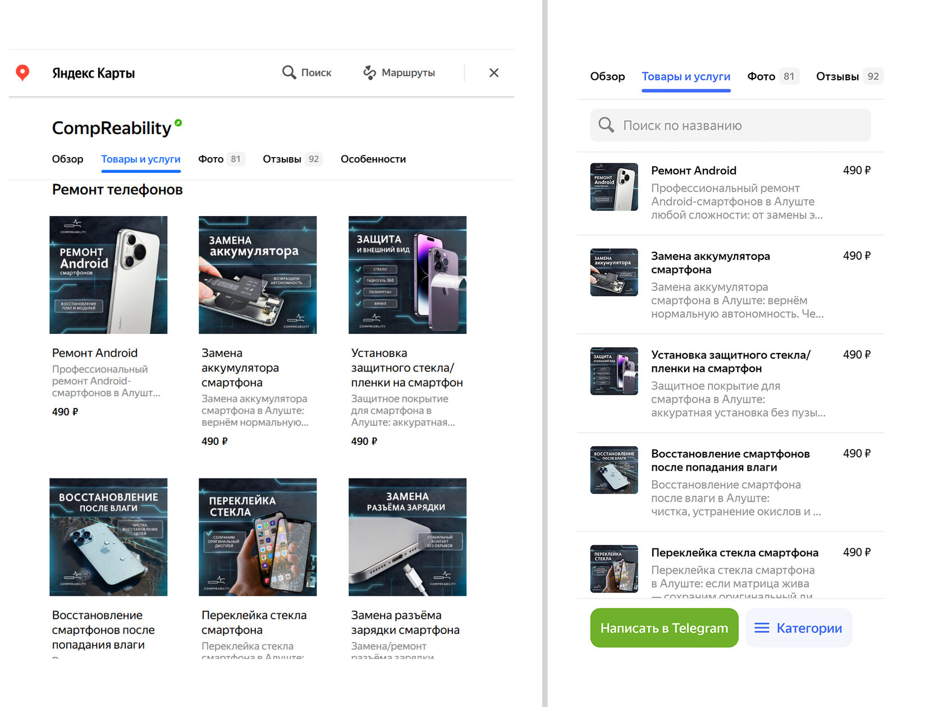This screenshot has height=707, width=943.
Task: Click the routes icon beside Маршруты
Action: coord(369,72)
